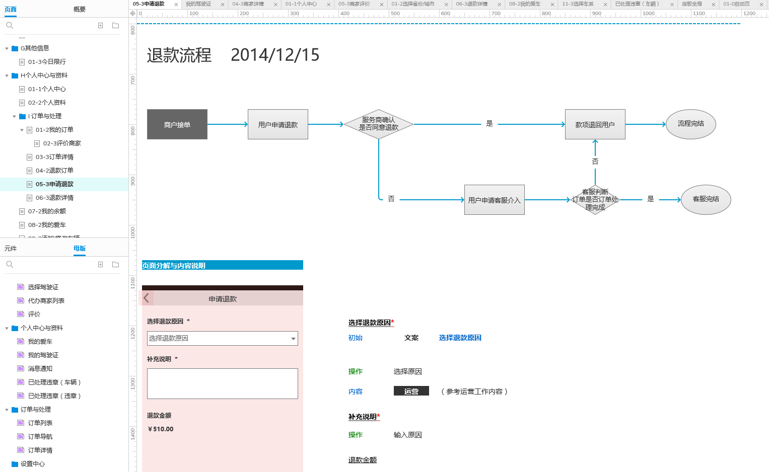Click the add master icon in masters panel
769x472 pixels.
point(101,264)
